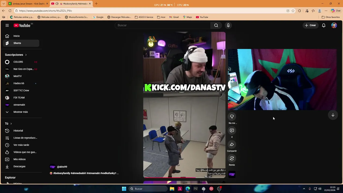Dislike the short with the thumbs-down icon

coord(232,117)
